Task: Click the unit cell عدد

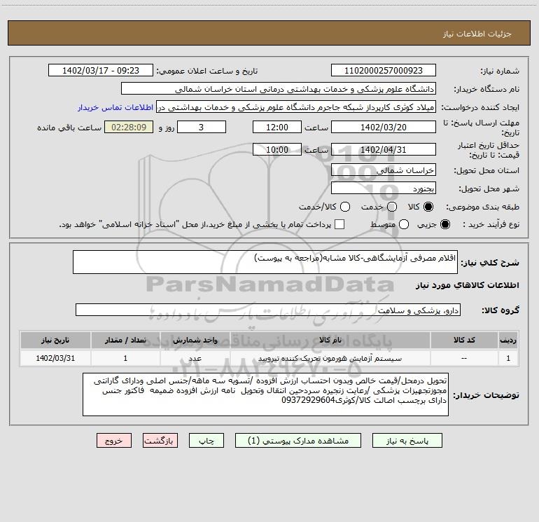Action: [x=195, y=359]
